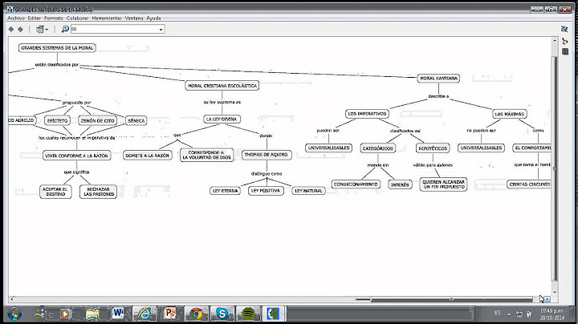Click the 'su ley suprema es' linking phrase

click(222, 102)
